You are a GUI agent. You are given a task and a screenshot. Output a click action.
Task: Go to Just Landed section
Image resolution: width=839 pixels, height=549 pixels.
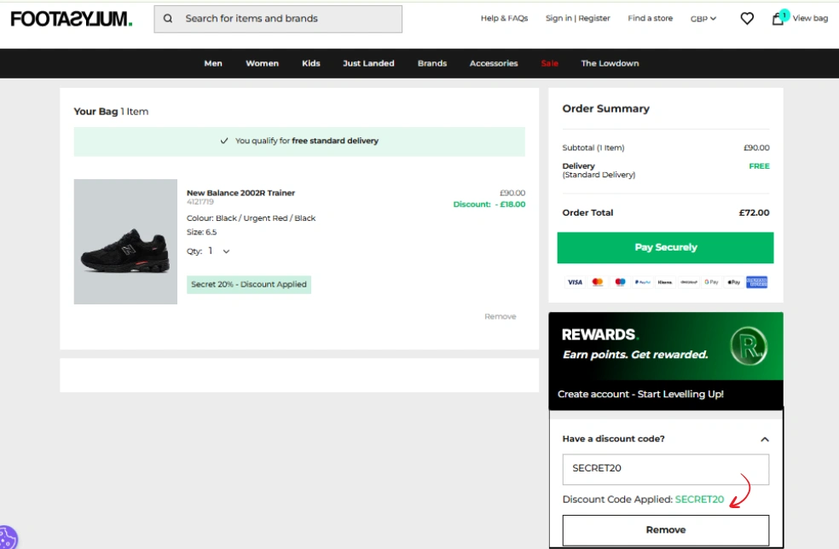(x=368, y=64)
